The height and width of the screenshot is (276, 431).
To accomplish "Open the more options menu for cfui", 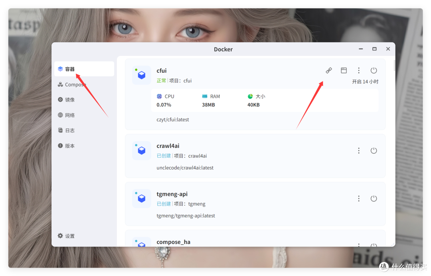I will 359,70.
